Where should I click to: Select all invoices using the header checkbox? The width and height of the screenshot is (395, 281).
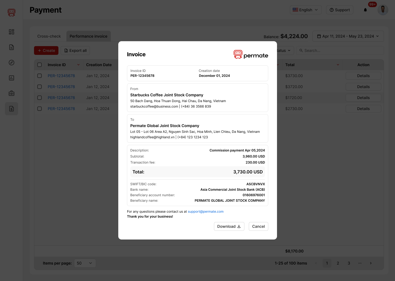tap(39, 64)
